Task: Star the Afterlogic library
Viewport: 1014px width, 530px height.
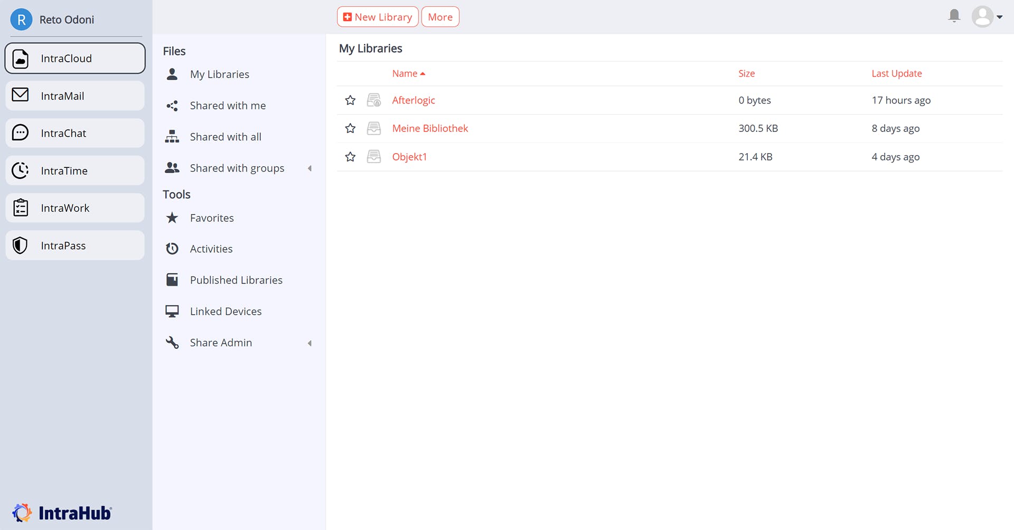Action: click(350, 100)
